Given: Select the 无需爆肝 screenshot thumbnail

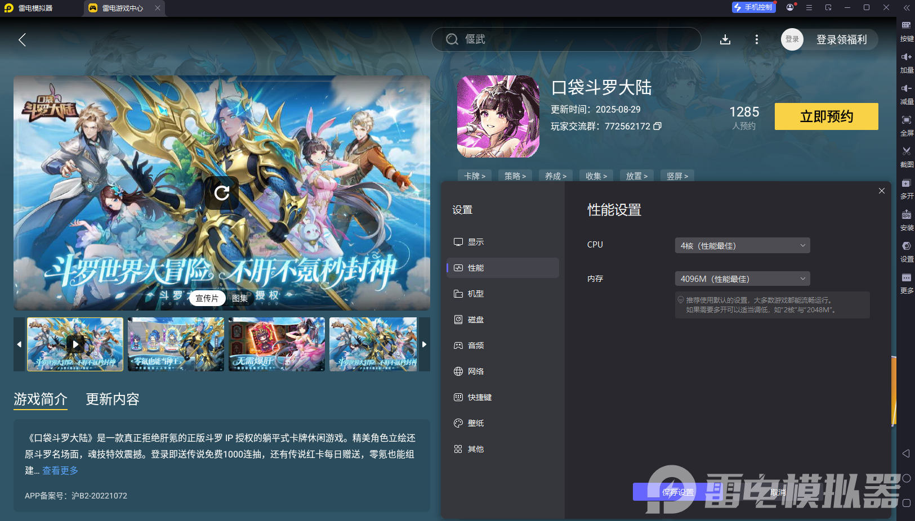Looking at the screenshot, I should (276, 344).
